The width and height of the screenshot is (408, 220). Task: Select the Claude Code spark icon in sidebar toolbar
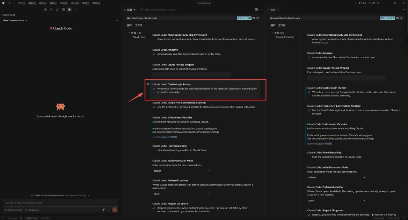click(x=69, y=10)
